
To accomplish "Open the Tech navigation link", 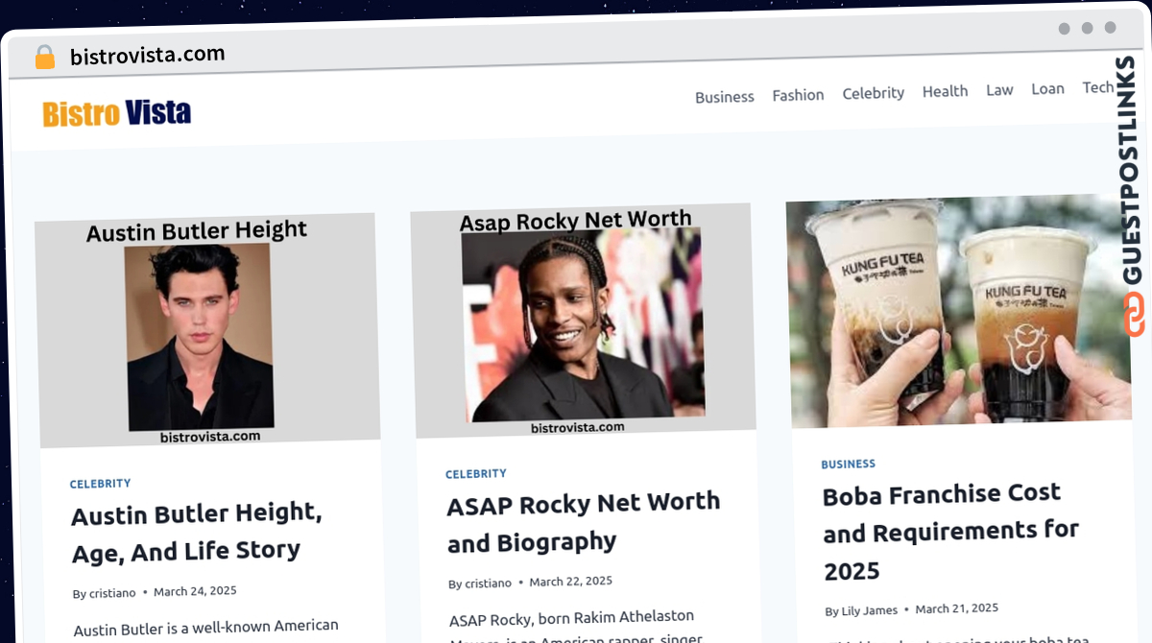I will [1097, 87].
